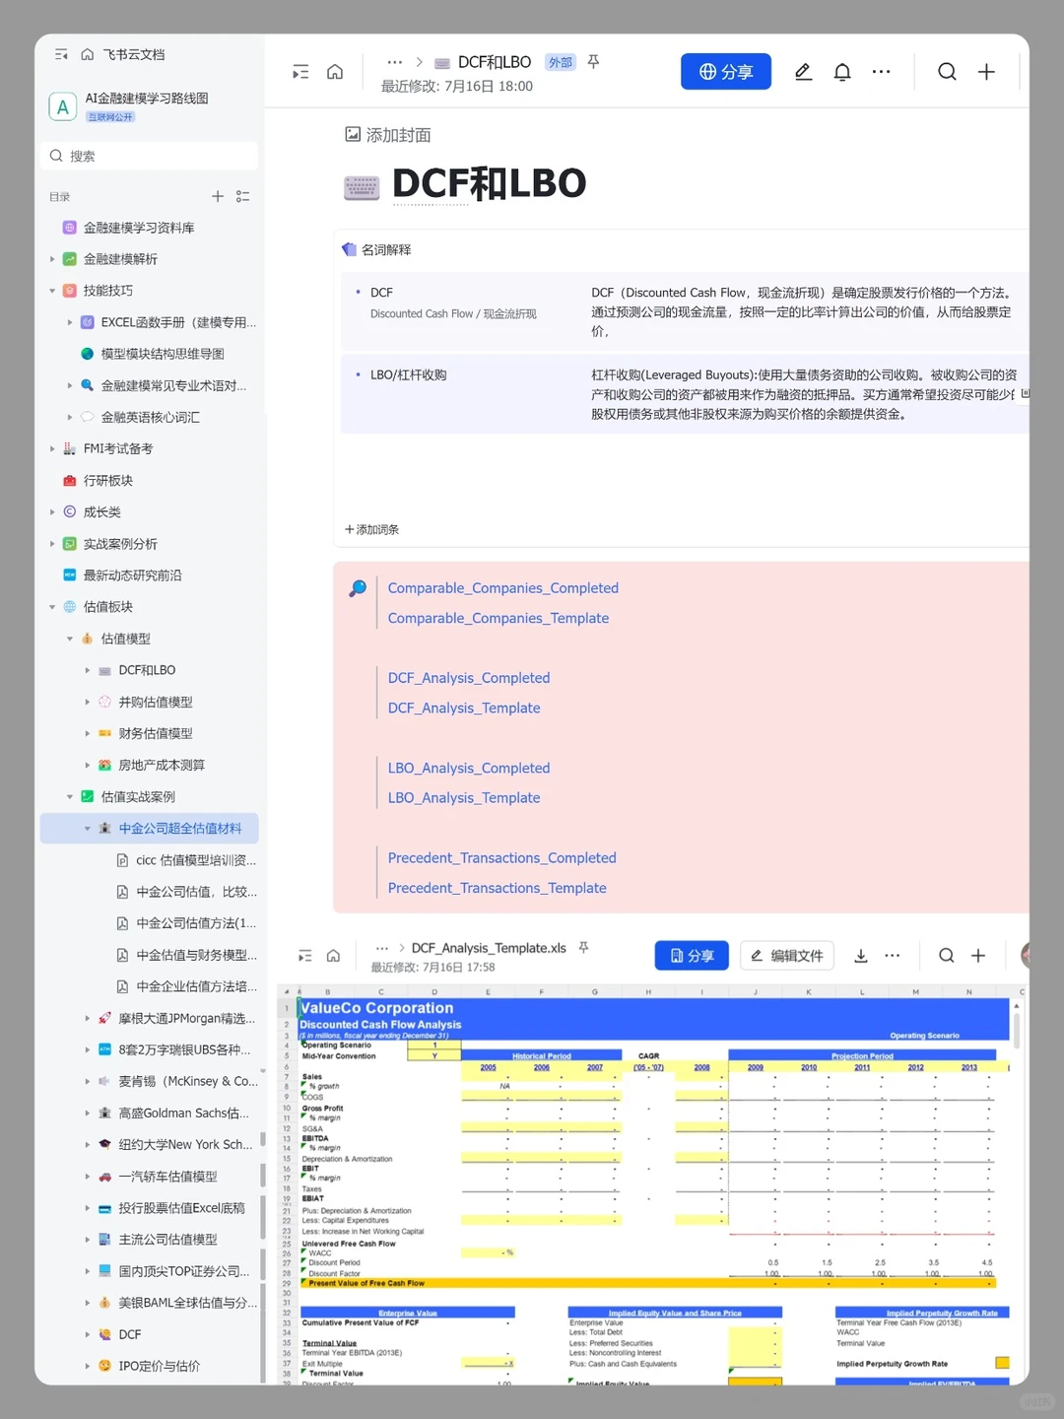Open 财务估值模型 in sidebar

[156, 733]
